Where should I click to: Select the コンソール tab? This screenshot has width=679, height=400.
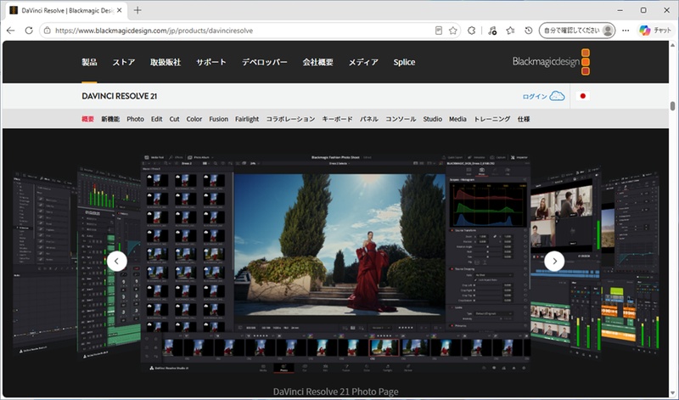pyautogui.click(x=401, y=119)
